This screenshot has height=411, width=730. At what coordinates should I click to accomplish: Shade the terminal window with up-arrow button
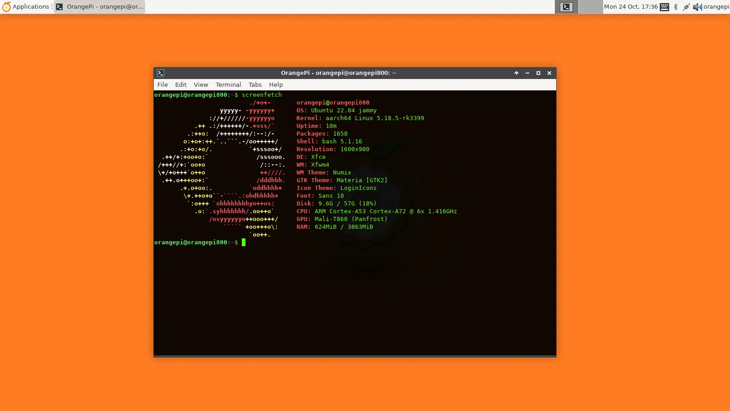pos(516,73)
